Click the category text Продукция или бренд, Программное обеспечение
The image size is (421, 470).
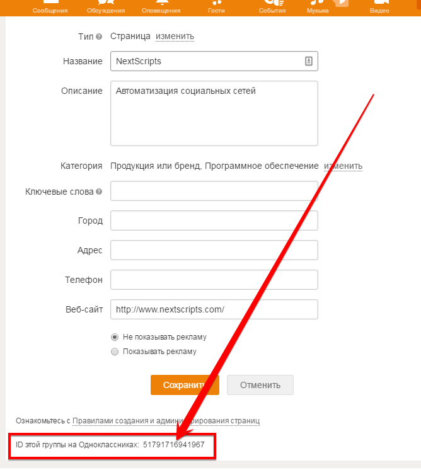pos(214,166)
